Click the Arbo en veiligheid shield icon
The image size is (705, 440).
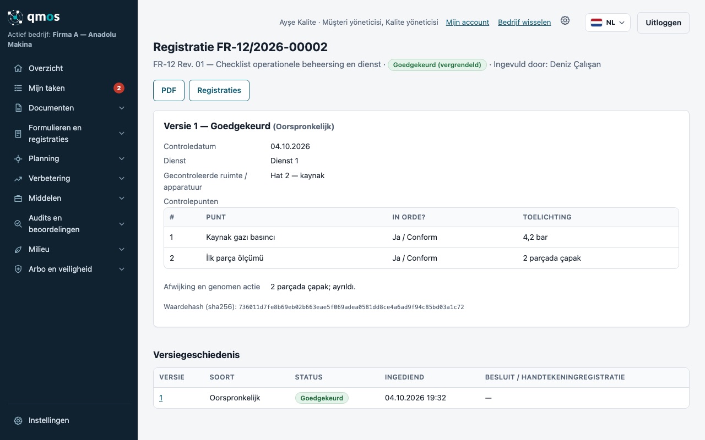click(18, 269)
